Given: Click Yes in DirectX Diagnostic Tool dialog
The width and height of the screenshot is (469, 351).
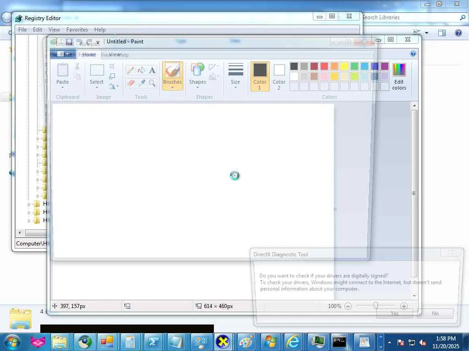Looking at the screenshot, I should click(394, 314).
